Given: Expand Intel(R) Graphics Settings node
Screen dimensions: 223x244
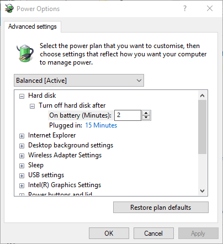Looking at the screenshot, I should (22, 185).
